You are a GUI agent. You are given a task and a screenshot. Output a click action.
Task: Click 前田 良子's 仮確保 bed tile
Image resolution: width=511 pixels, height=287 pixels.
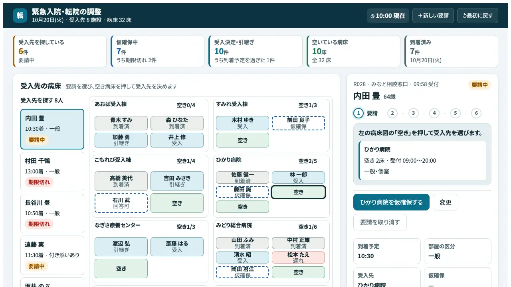[x=298, y=123]
